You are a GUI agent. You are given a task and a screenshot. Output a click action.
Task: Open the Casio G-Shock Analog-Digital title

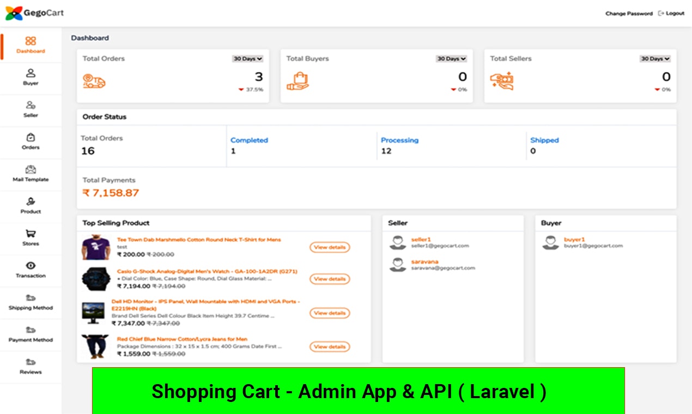click(207, 271)
